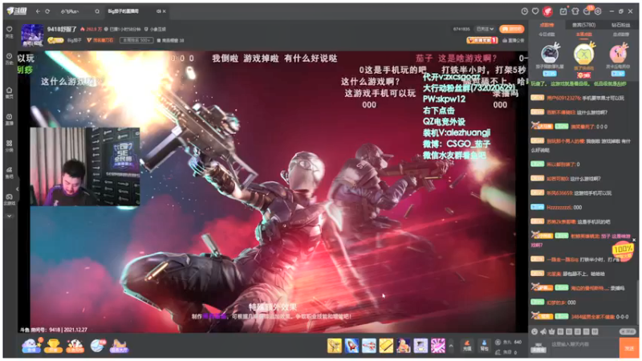This screenshot has width=642, height=361.
Task: Select the total ranking sub-tab
Action: 620,34
